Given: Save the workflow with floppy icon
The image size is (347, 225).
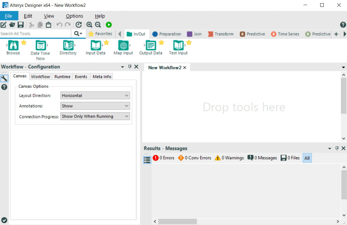Looking at the screenshot, I should [21, 25].
